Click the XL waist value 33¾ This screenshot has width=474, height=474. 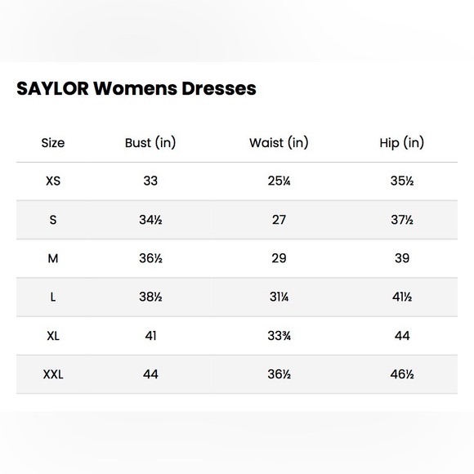tap(279, 336)
